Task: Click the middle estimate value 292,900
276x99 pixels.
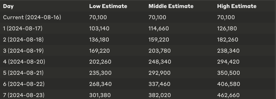Action: pyautogui.click(x=160, y=73)
